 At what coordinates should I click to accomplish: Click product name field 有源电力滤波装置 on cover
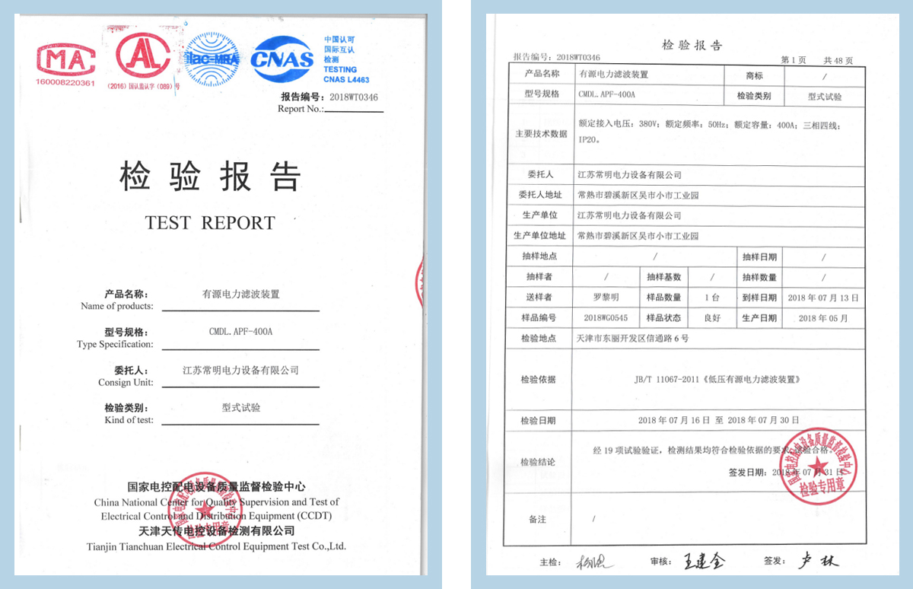coord(240,294)
